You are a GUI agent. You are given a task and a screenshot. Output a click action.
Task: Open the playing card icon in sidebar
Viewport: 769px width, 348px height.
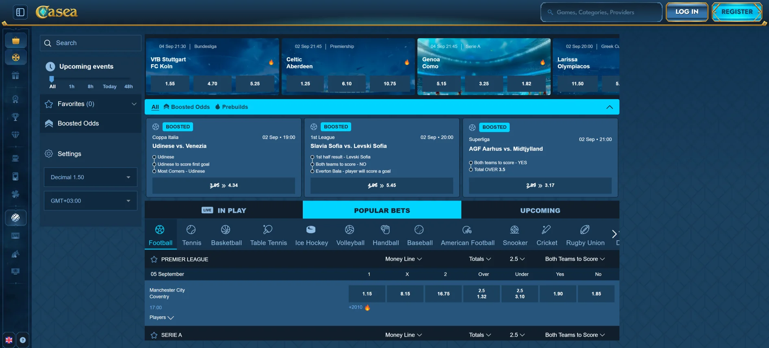pyautogui.click(x=15, y=176)
